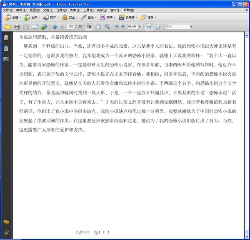
Task: Click the save disk icon
Action: point(26,27)
